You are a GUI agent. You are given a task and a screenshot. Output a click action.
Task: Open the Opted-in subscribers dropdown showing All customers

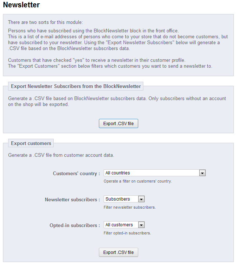[121, 225]
